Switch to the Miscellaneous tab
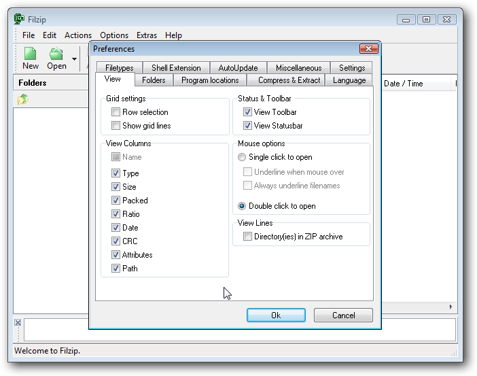This screenshot has width=477, height=376. pyautogui.click(x=298, y=67)
